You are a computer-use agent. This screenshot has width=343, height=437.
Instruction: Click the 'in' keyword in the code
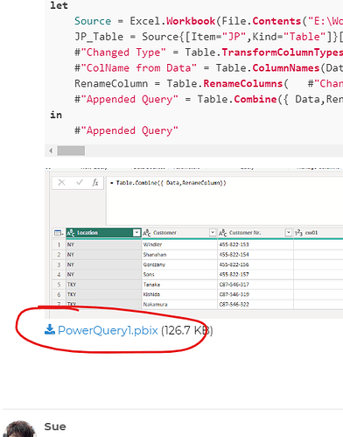56,115
